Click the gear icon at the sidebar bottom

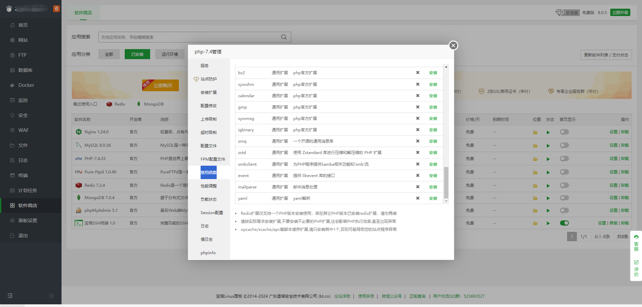pos(51,296)
